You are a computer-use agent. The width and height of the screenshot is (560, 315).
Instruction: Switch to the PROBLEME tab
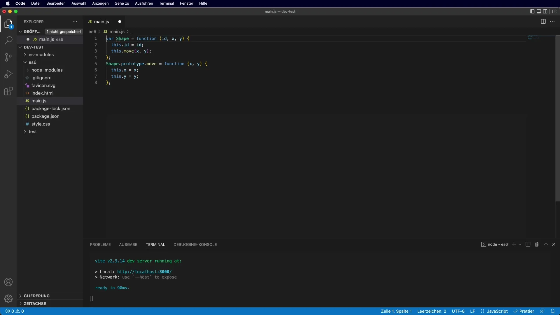pos(100,244)
